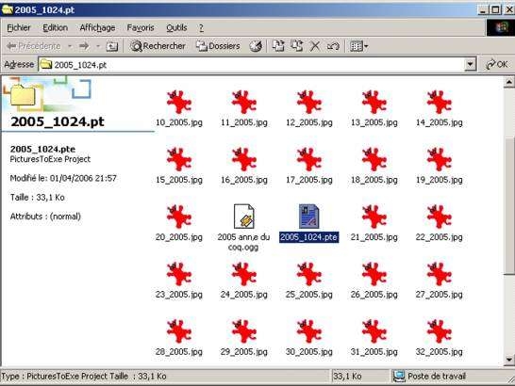Click the Move To folder icon

278,46
